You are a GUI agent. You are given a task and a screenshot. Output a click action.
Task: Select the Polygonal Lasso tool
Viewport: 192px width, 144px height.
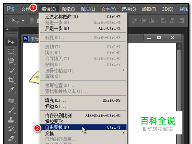[x=11, y=61]
